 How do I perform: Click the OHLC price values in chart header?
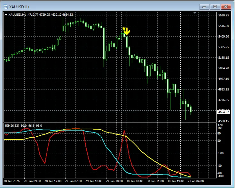tap(51, 14)
